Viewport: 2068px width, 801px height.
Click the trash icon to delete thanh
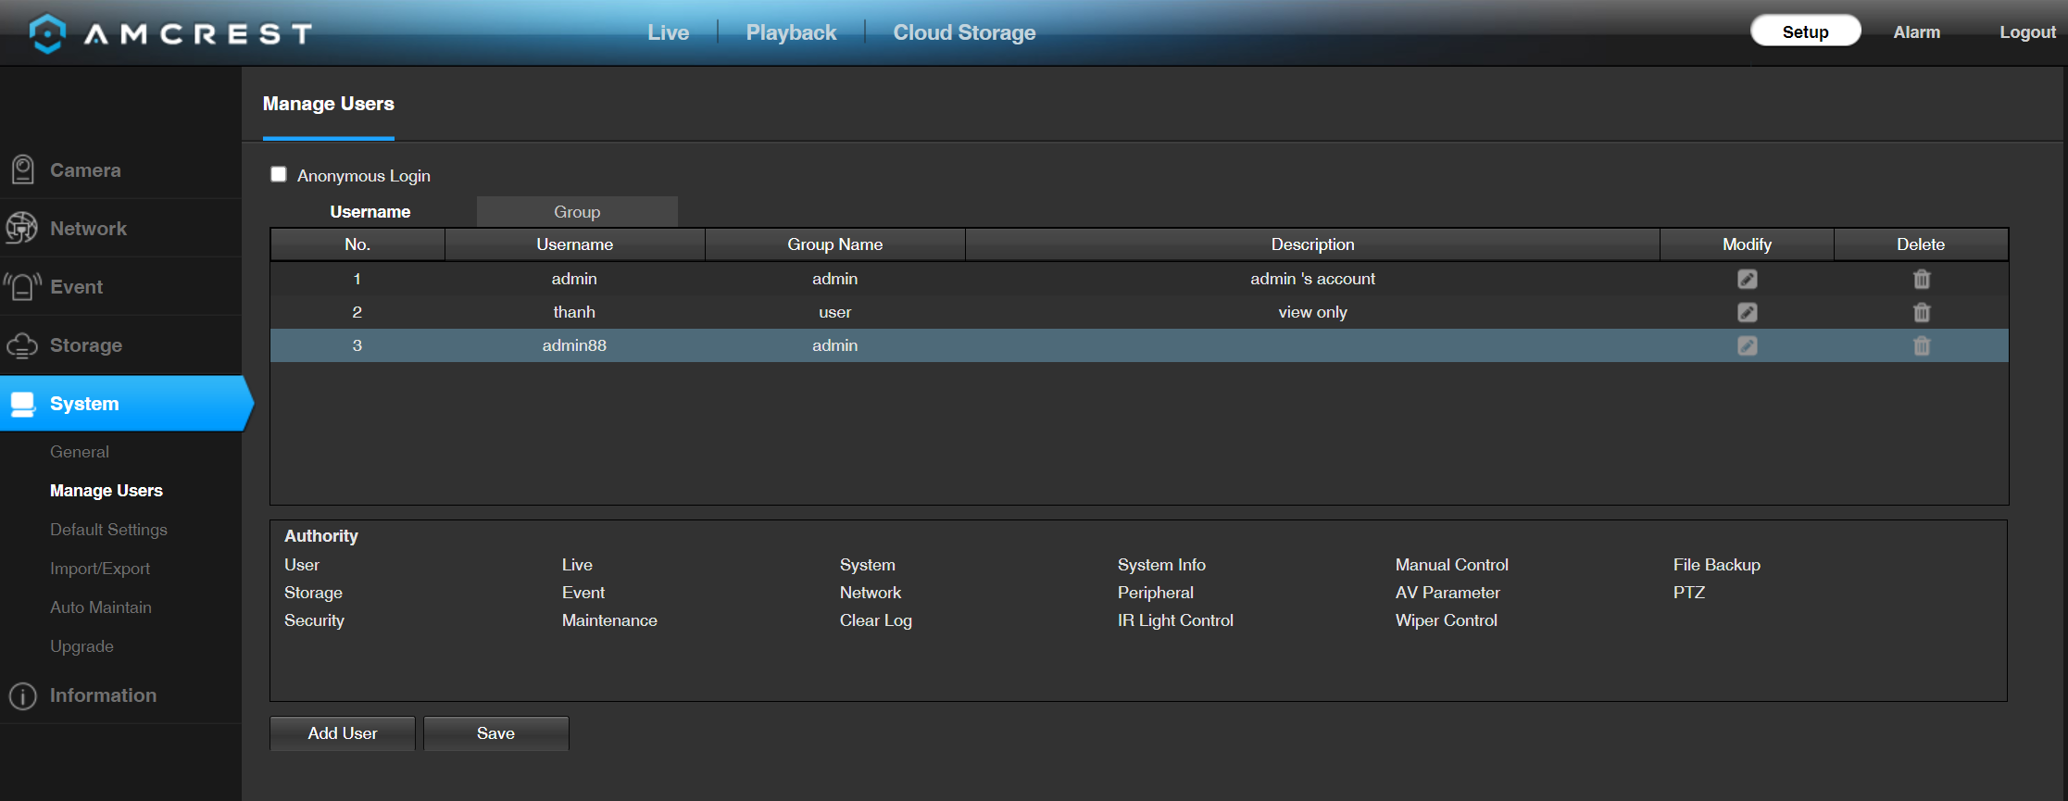pos(1922,312)
